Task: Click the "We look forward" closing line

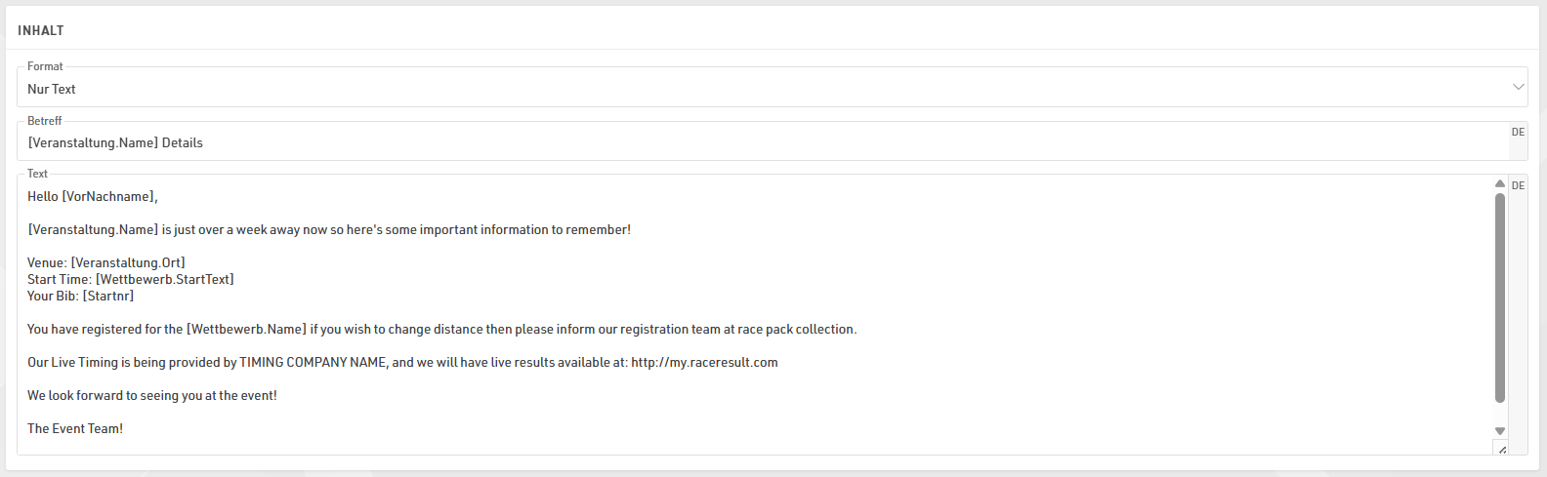Action: click(152, 396)
